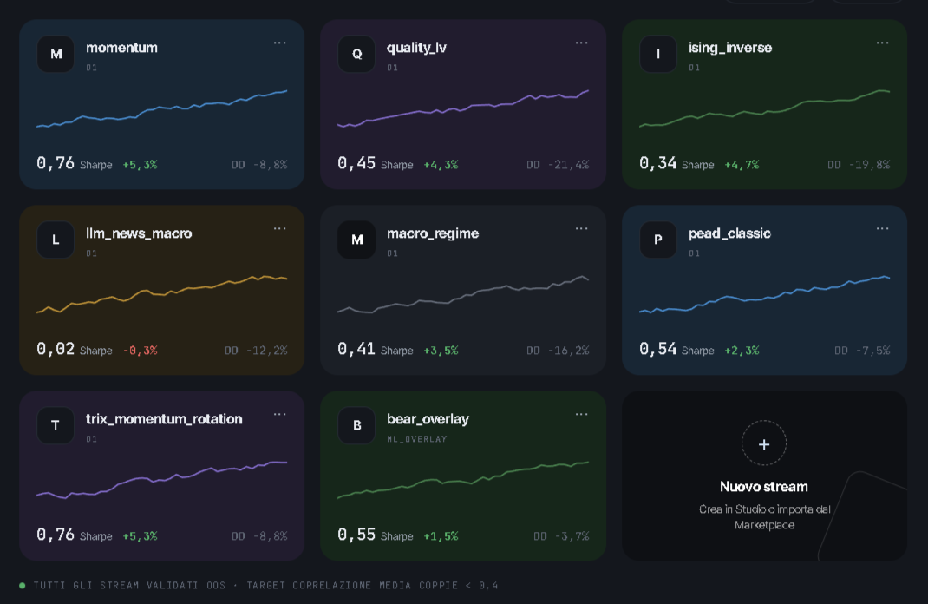This screenshot has width=928, height=604.
Task: Click the M avatar icon on macro_regime card
Action: point(356,240)
